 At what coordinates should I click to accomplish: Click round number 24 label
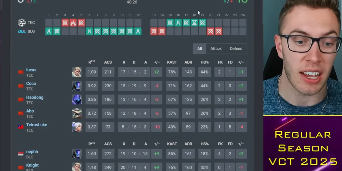pos(243,15)
